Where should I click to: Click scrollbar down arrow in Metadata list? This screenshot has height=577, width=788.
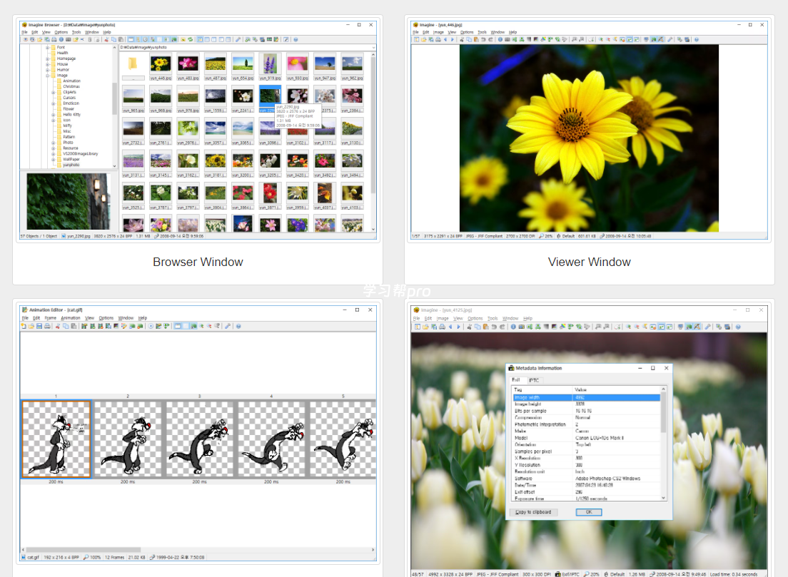[663, 498]
